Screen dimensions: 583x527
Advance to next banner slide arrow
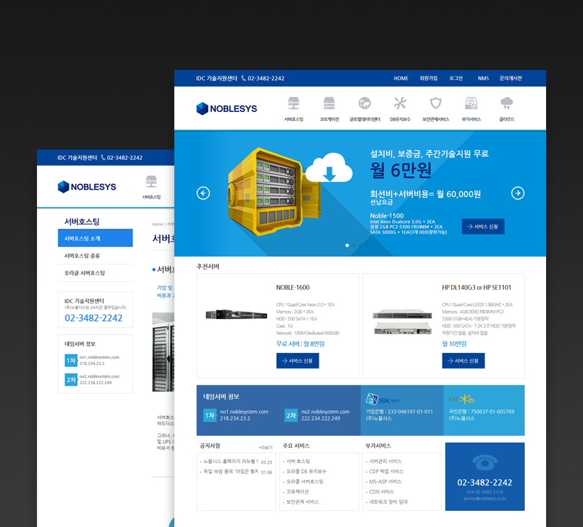click(518, 193)
